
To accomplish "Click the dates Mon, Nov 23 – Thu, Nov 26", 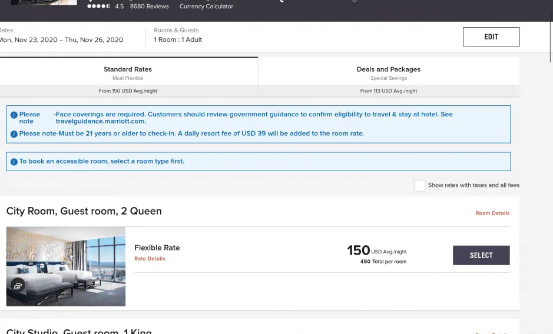I will 61,40.
